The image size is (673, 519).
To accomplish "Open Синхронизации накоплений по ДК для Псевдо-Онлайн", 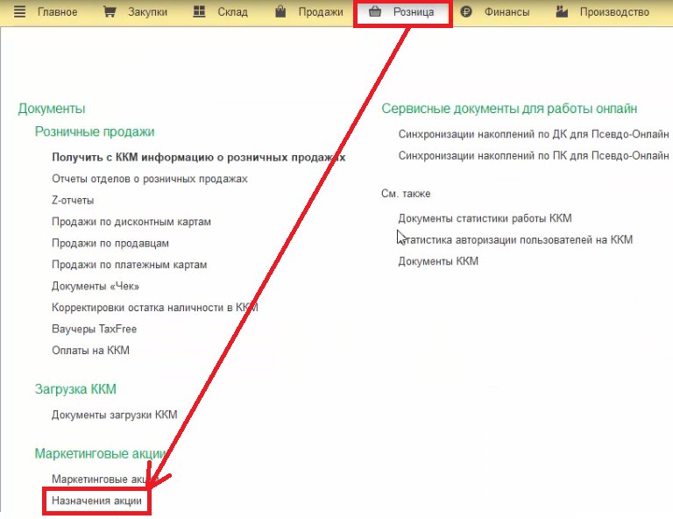I will (x=534, y=134).
